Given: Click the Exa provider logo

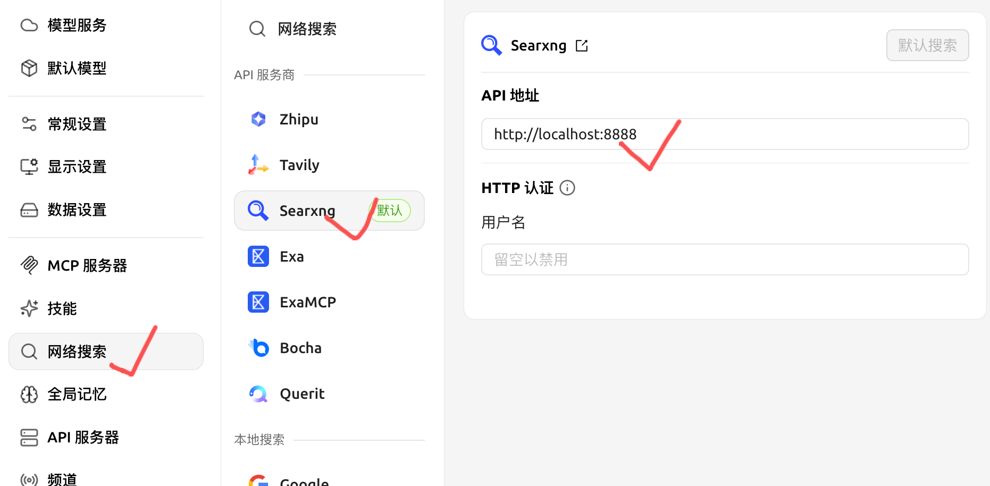Looking at the screenshot, I should 258,256.
